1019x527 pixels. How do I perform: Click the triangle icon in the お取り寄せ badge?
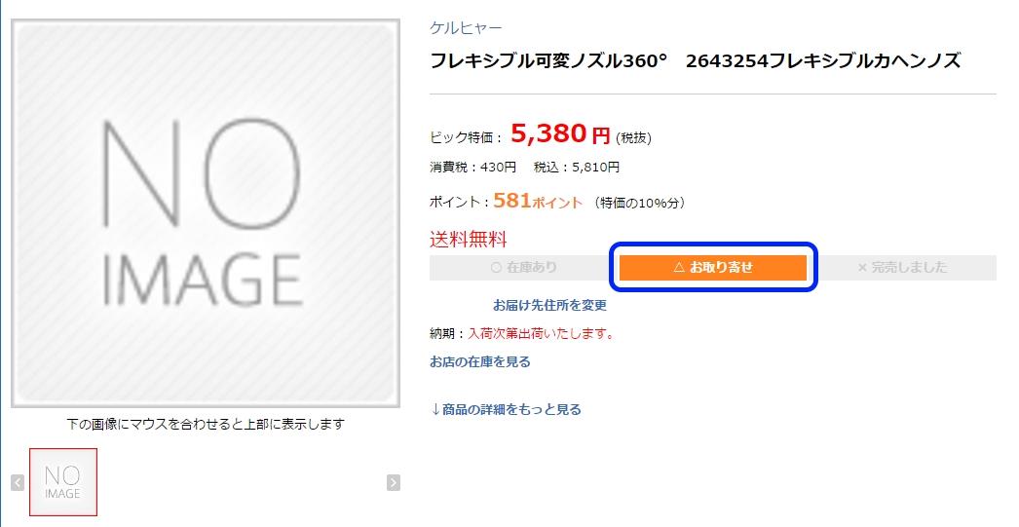[679, 267]
